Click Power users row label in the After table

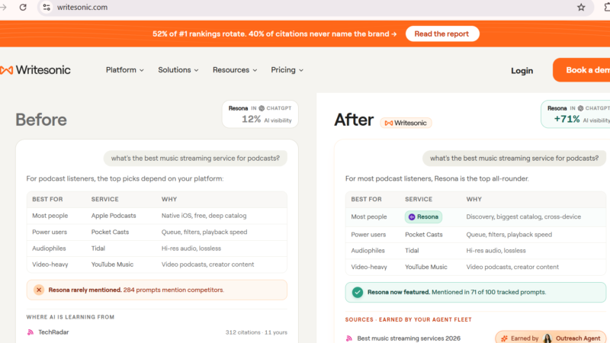coord(368,235)
